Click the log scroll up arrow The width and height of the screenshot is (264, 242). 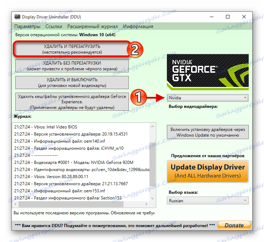click(x=153, y=127)
